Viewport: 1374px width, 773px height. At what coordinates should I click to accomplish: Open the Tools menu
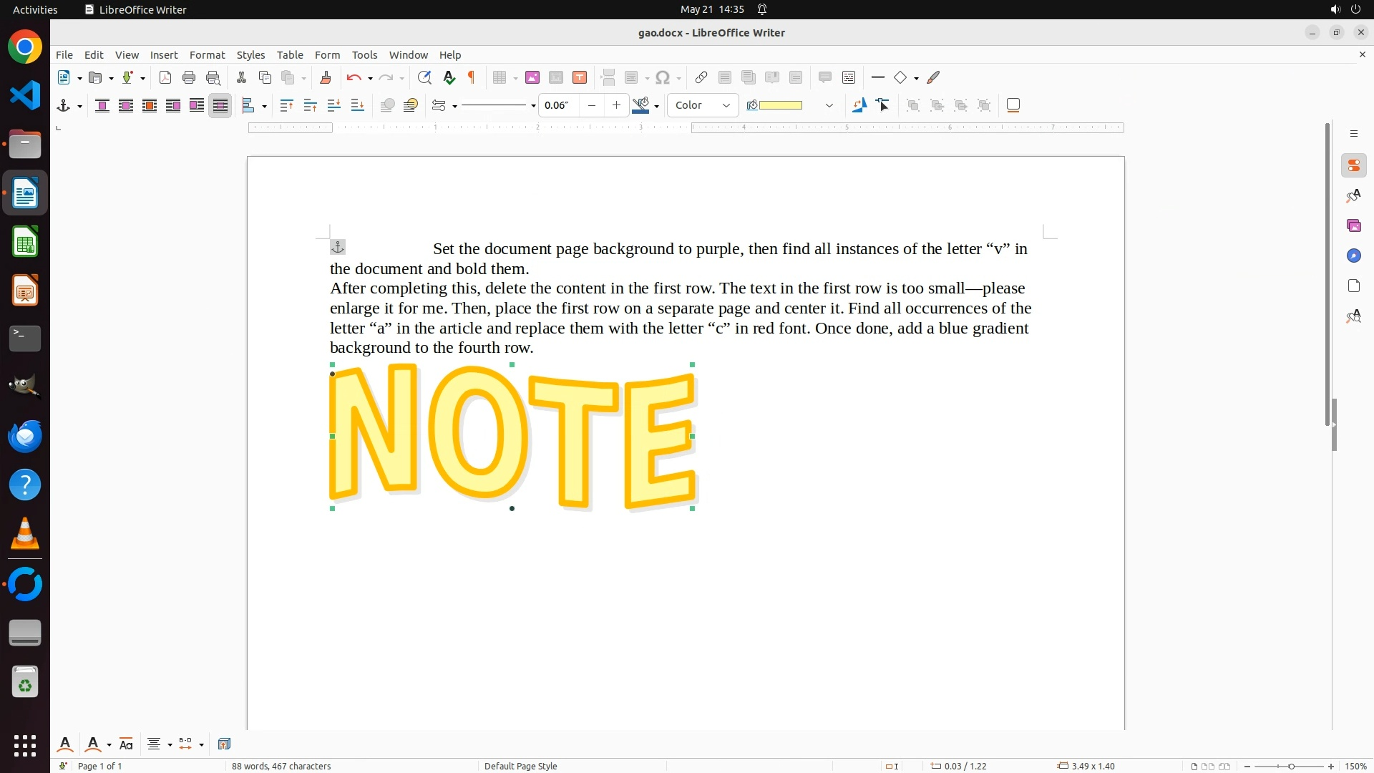(364, 54)
